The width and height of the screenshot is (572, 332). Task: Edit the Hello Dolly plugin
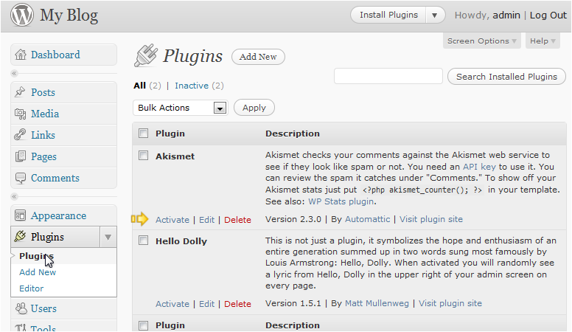coord(207,304)
